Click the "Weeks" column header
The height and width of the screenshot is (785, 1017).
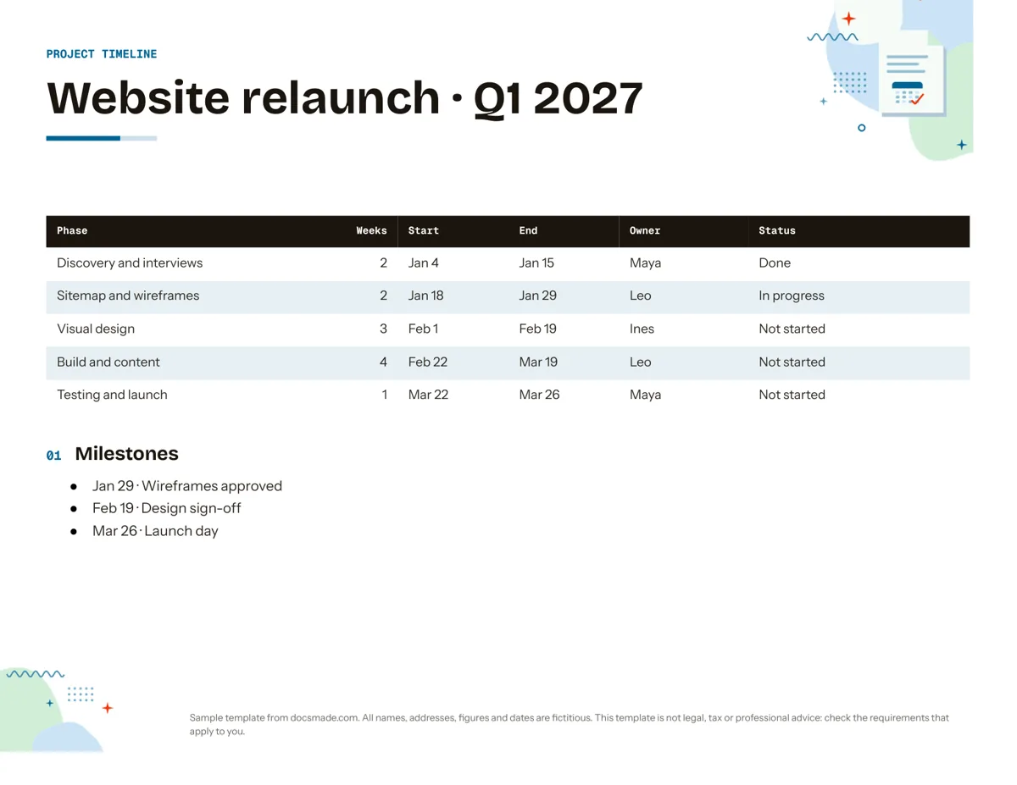click(x=371, y=230)
